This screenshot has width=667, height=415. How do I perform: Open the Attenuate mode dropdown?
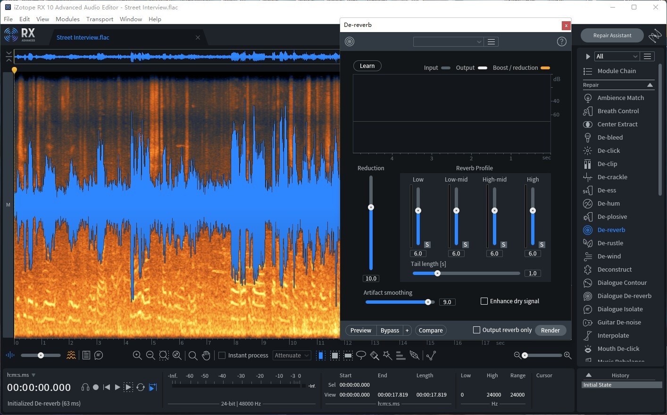[x=292, y=356]
